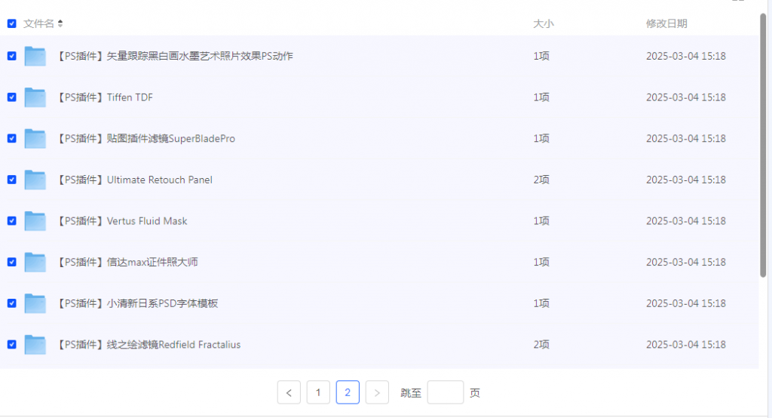Open folder 【PS插件】信达maxi证件照大师
This screenshot has height=418, width=772.
127,263
